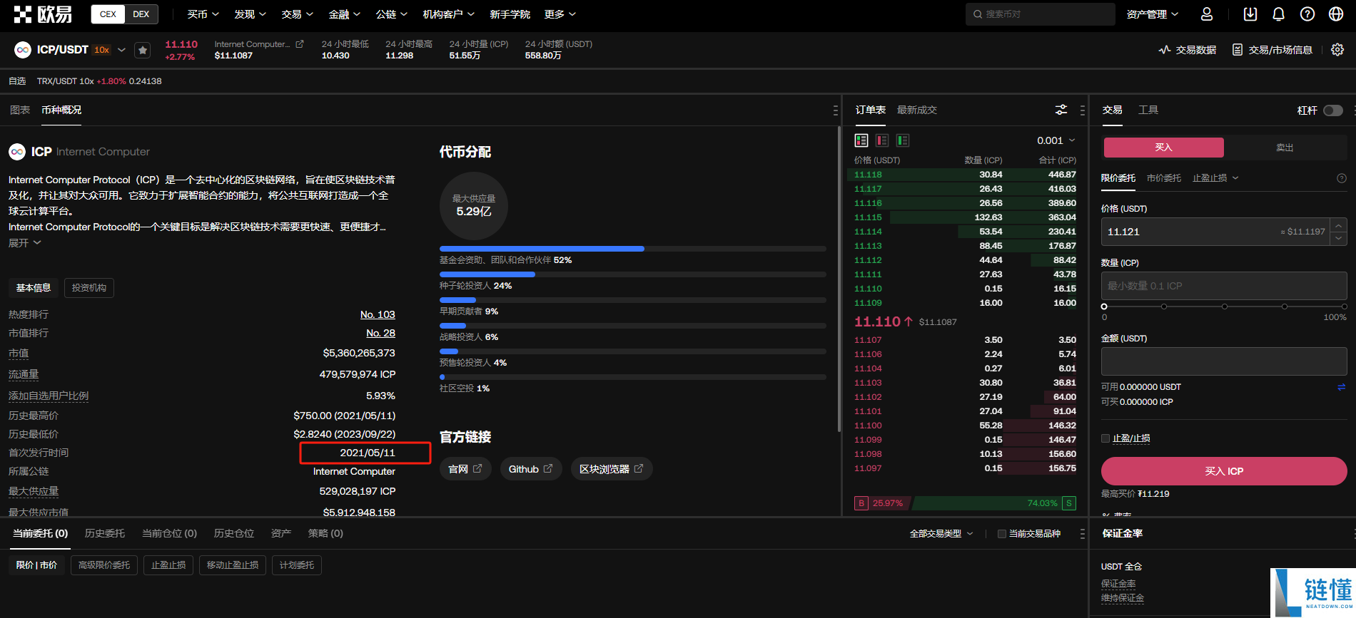Show buy-orders-only order book view
Screen dimensions: 1356x618
pyautogui.click(x=903, y=140)
